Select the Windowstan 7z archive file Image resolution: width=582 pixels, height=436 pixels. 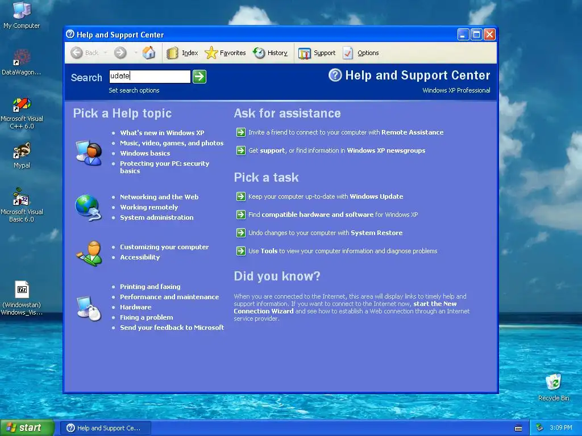22,299
